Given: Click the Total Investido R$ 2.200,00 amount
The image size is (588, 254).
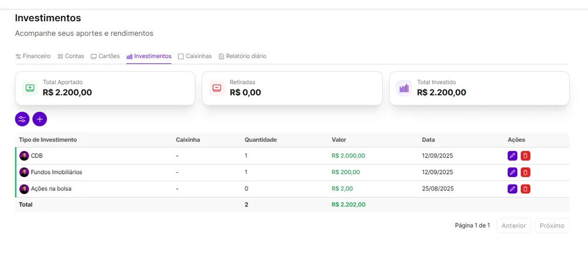Looking at the screenshot, I should click(442, 92).
